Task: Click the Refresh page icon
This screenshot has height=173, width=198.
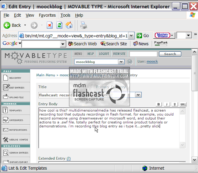Action: (60, 25)
